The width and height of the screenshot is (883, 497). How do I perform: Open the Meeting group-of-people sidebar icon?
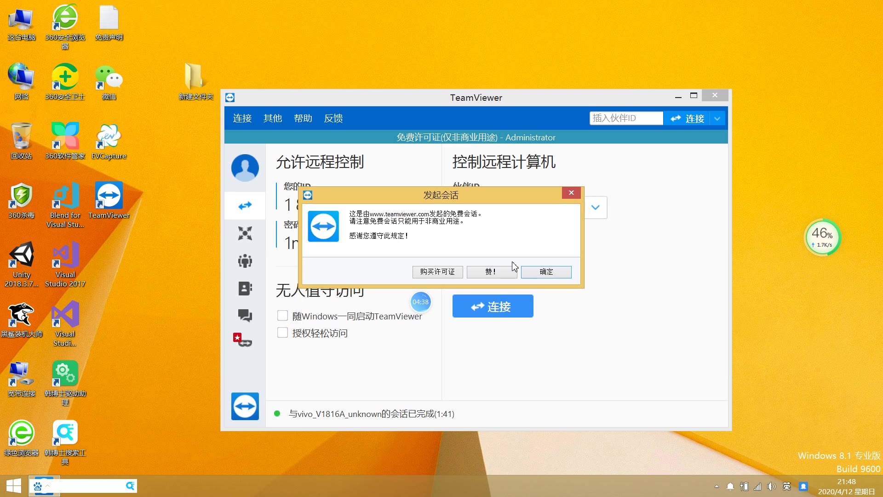tap(245, 261)
